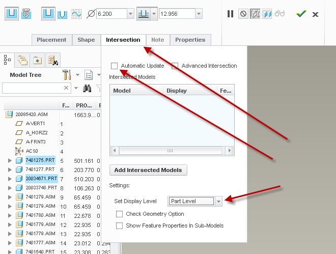336x254 pixels.
Task: Tick the Check Geometry Option checkbox
Action: point(119,214)
